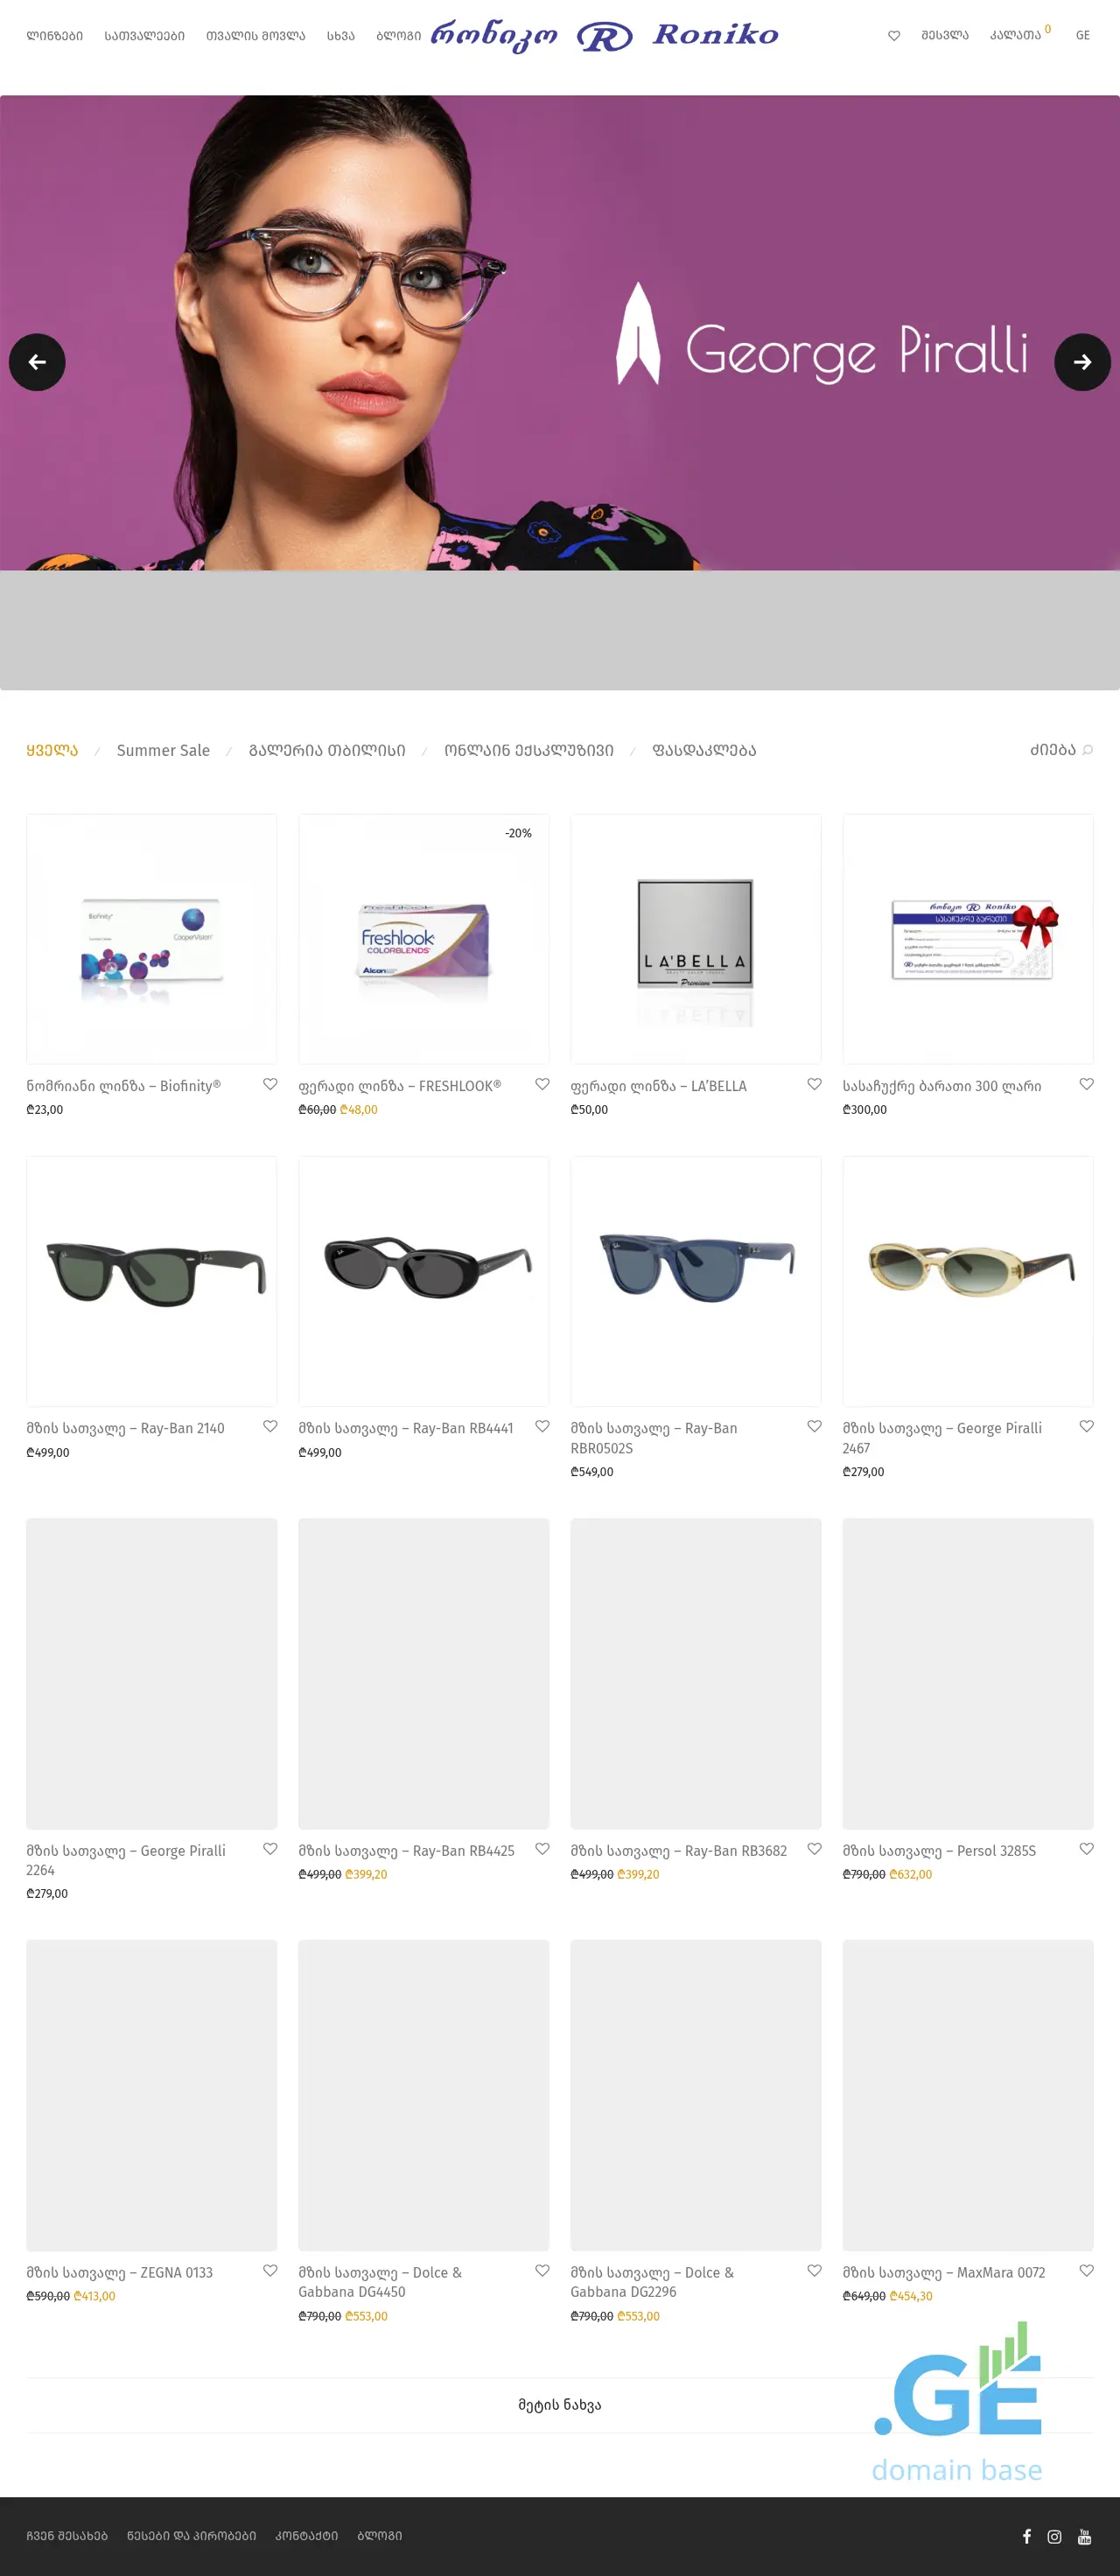1120x2576 pixels.
Task: Expand the ლინზები menu in header
Action: [55, 35]
